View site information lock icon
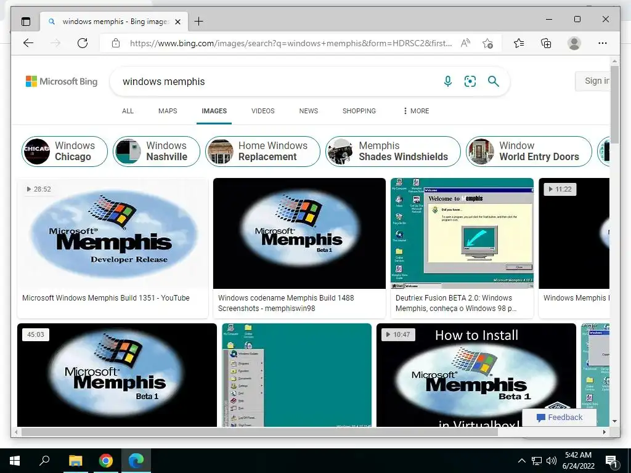The width and height of the screenshot is (631, 473). click(x=116, y=43)
